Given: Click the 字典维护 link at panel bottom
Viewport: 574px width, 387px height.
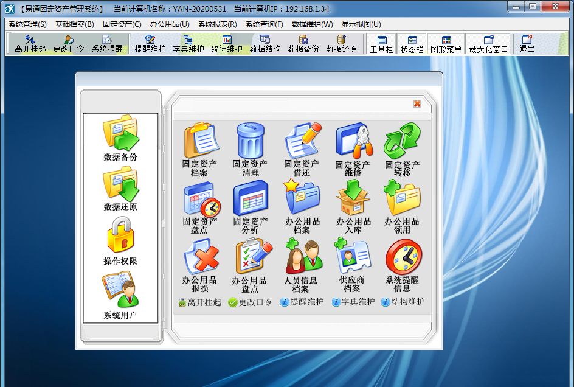Looking at the screenshot, I should pos(353,302).
